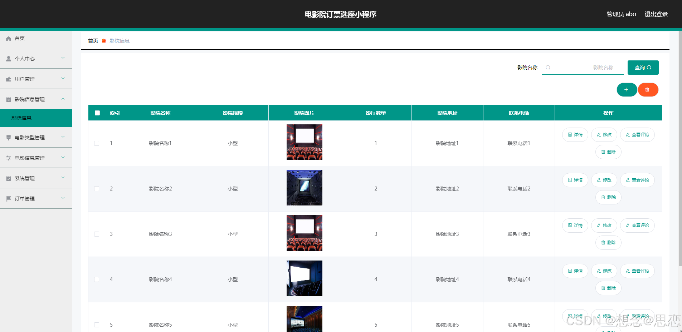Click 修改 for 影院名称4
682x332 pixels.
(x=604, y=271)
